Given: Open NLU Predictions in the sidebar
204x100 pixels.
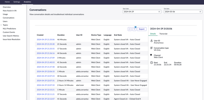Looking at the screenshot, I should click(x=9, y=29).
